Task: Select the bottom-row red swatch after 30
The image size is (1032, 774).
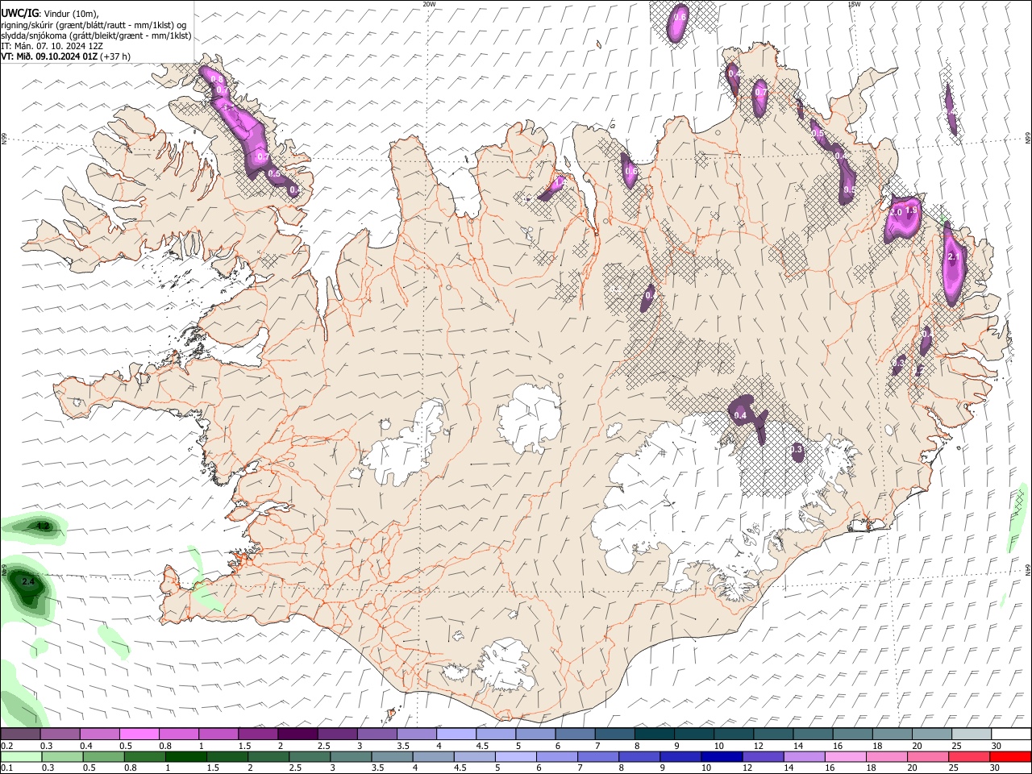Action: pyautogui.click(x=1010, y=756)
